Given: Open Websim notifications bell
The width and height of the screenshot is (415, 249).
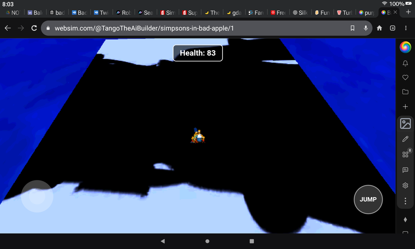Looking at the screenshot, I should coord(405,63).
